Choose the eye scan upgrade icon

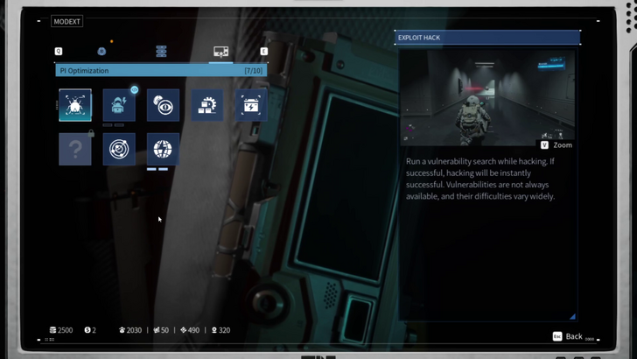point(163,105)
